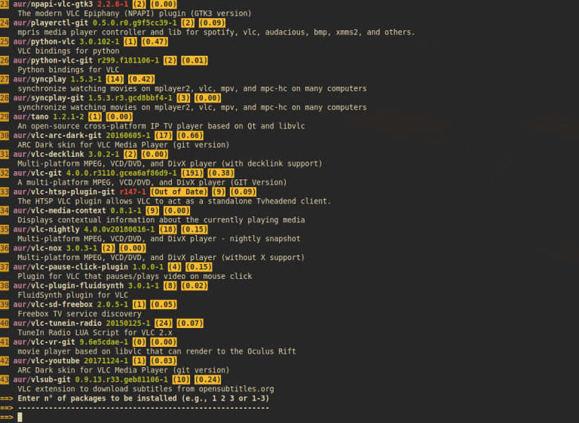Click popularity (0.66) badge
The image size is (579, 423).
190,136
